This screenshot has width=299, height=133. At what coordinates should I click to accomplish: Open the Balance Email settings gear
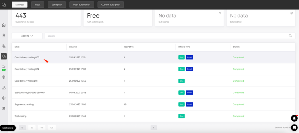292,13
